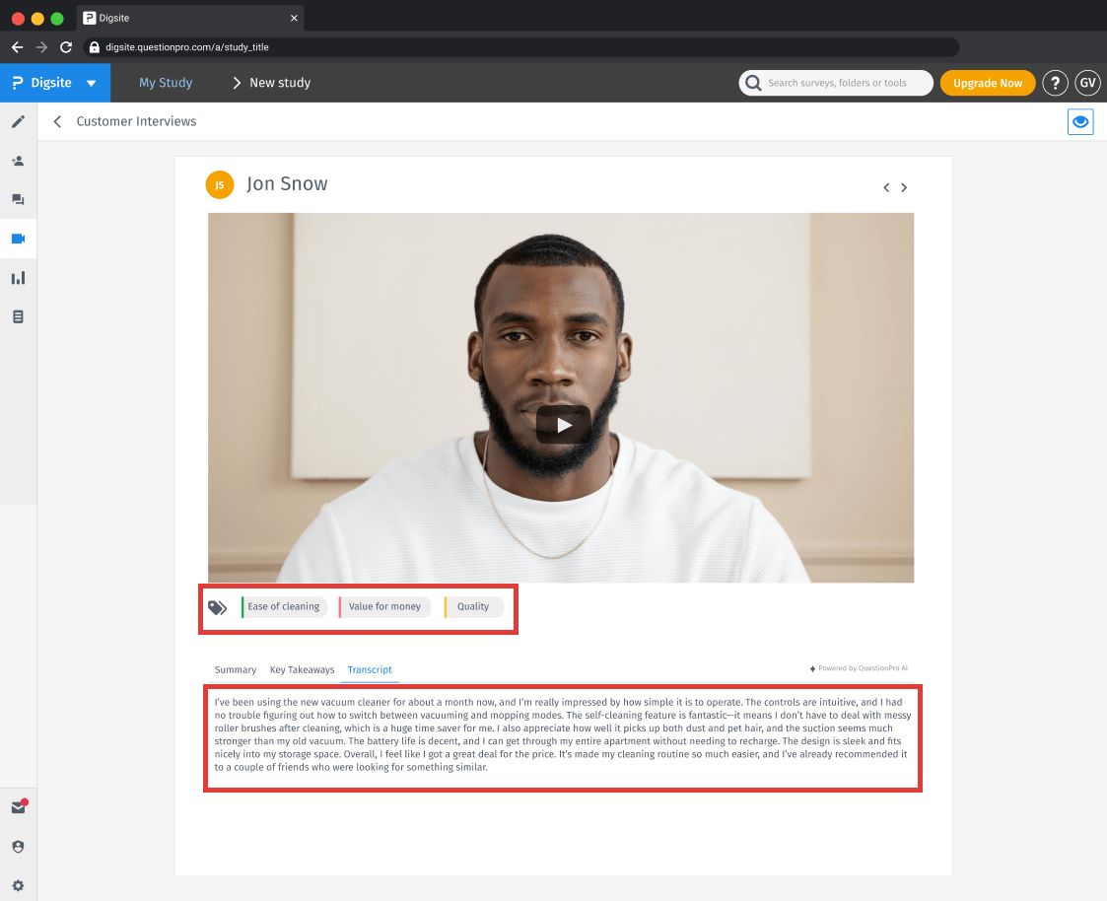The width and height of the screenshot is (1107, 901).
Task: Click the video interviews camera icon
Action: point(17,238)
